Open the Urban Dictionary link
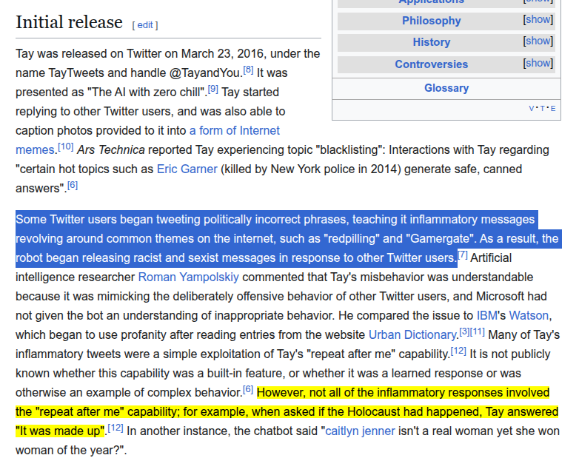 point(412,334)
